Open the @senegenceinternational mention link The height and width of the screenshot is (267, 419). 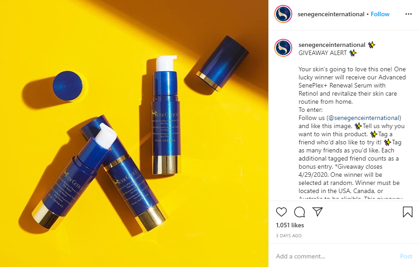click(364, 118)
